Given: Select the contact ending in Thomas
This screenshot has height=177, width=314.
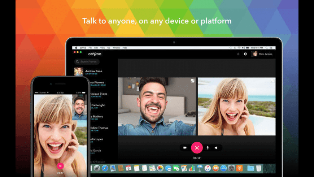Looking at the screenshot, I should (x=99, y=129).
